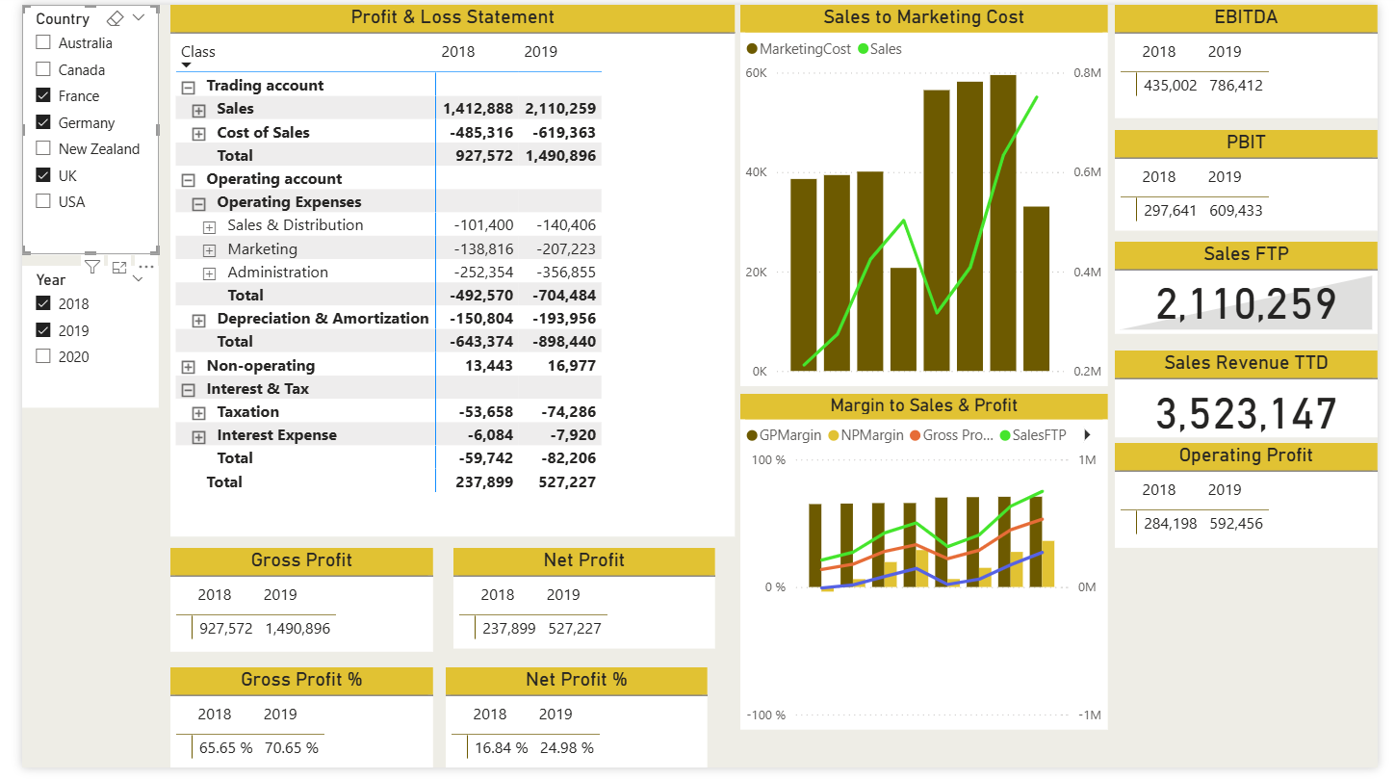Screen dimensions: 1395x780
Task: Click PBIT 2018 value 297,641
Action: [x=1171, y=210]
